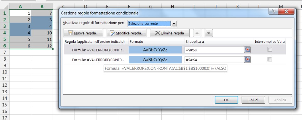This screenshot has width=302, height=120.
Task: Expand the Selezione corrente dropdown arrow
Action: tap(174, 24)
